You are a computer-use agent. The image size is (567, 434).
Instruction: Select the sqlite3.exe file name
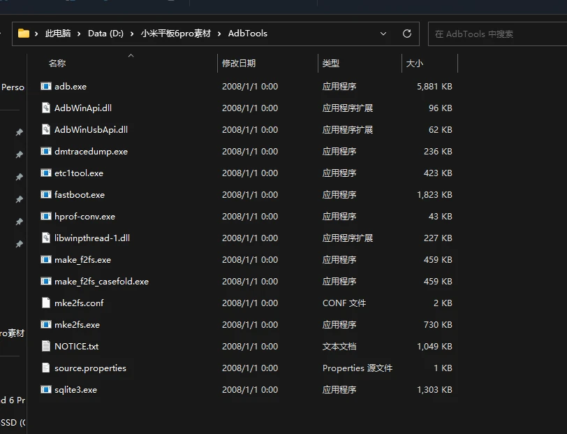pyautogui.click(x=75, y=389)
